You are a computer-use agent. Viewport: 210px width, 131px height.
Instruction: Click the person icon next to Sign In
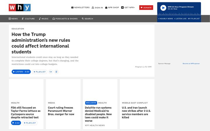(x=93, y=8)
